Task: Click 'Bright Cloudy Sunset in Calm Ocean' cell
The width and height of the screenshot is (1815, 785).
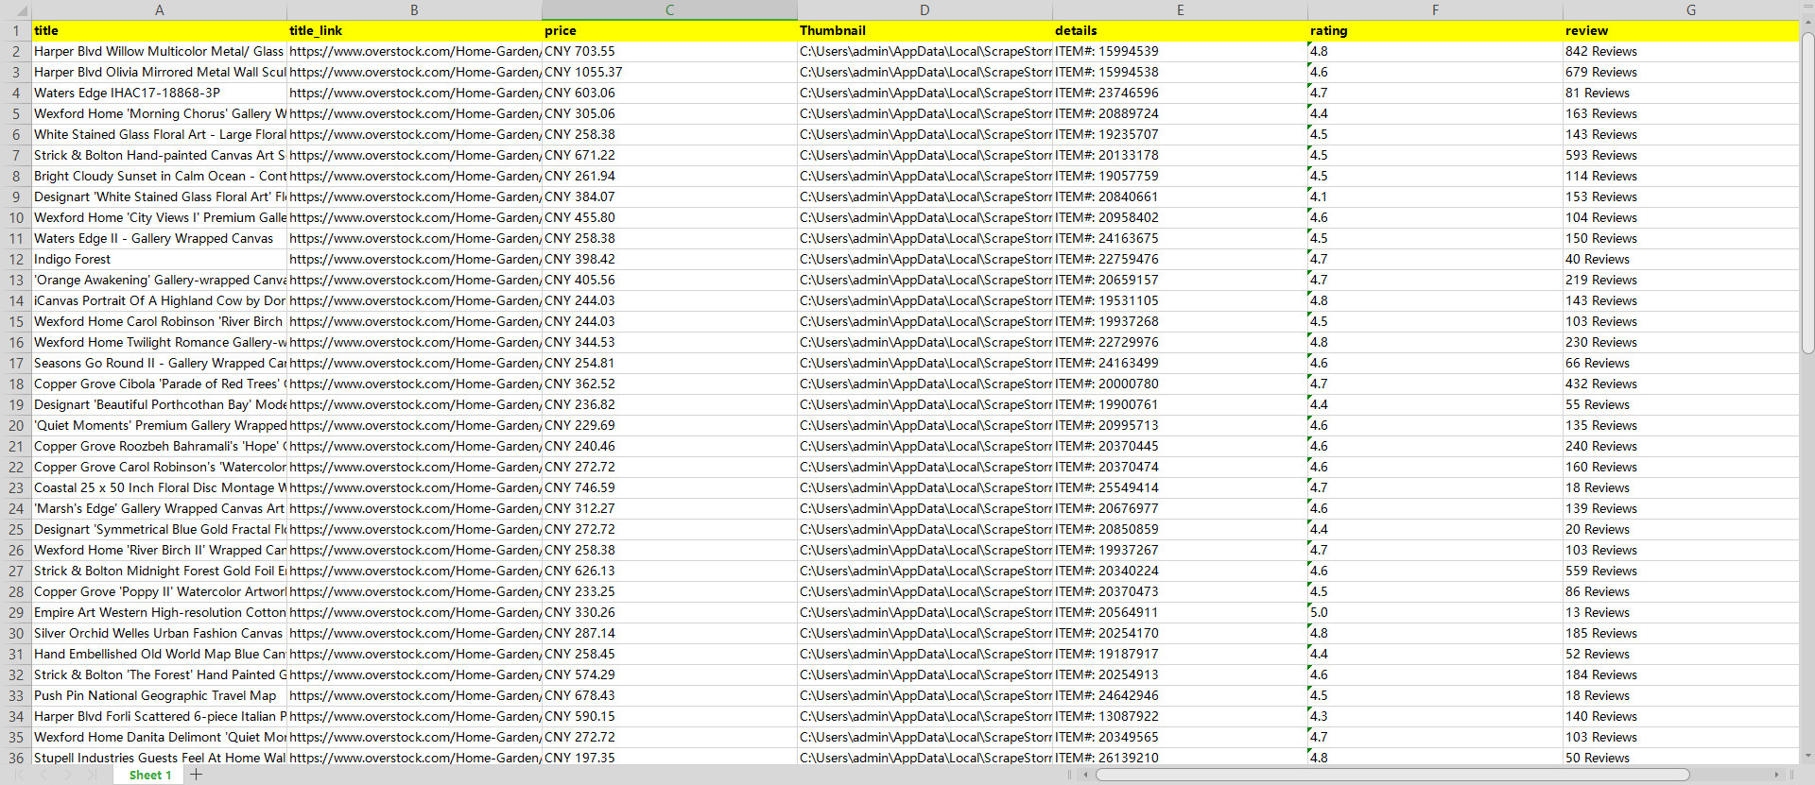Action: [x=159, y=176]
